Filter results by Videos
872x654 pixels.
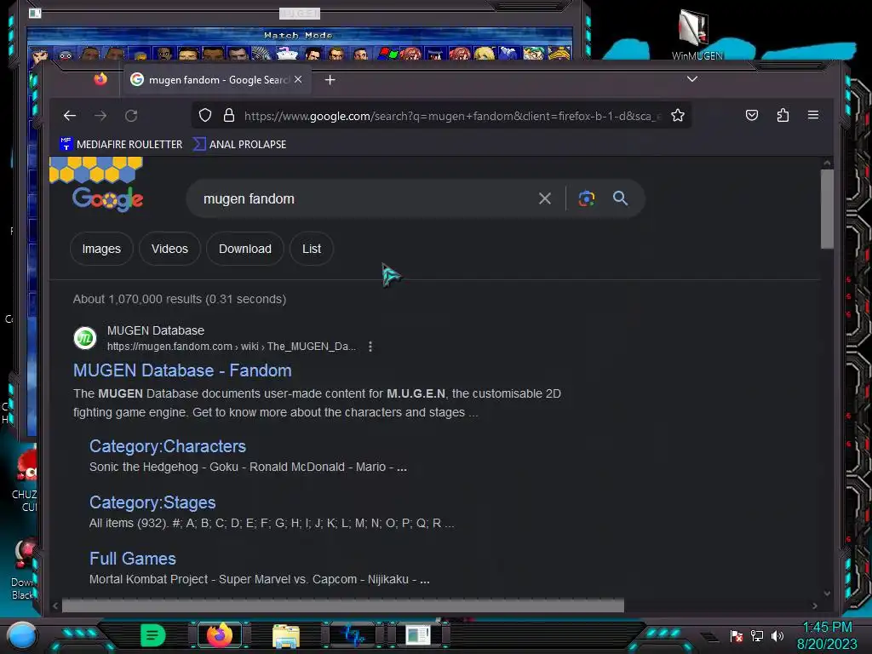click(x=169, y=249)
